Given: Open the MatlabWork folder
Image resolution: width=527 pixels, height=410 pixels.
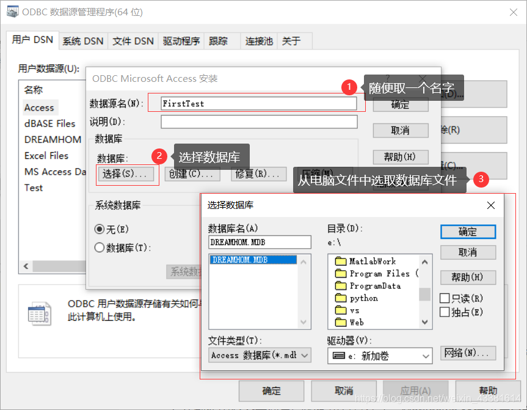Looking at the screenshot, I should click(x=365, y=262).
